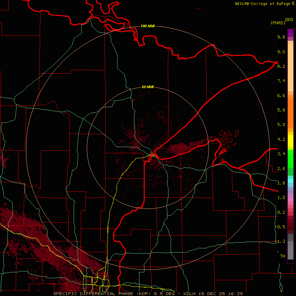Click the -0.5 scale value
Viewport: 296px width, 296px height.
(x=280, y=227)
